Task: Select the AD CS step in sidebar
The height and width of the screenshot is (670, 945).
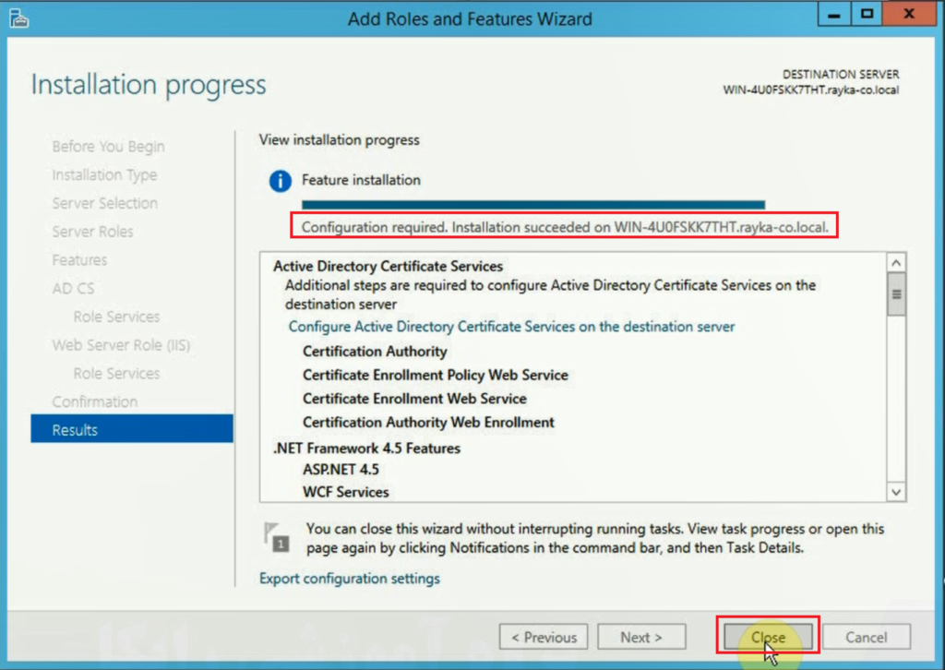Action: tap(73, 288)
